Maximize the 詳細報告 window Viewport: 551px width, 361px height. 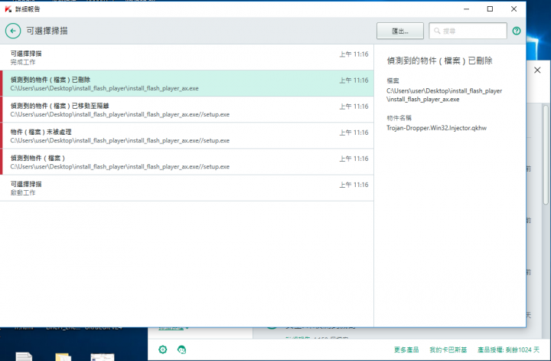(x=490, y=8)
